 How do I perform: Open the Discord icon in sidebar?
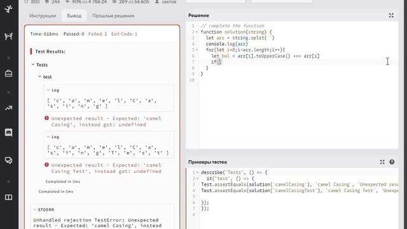(x=8, y=132)
